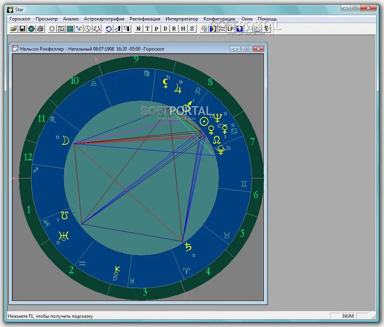Click the concentric circle chart icon

coord(31,29)
